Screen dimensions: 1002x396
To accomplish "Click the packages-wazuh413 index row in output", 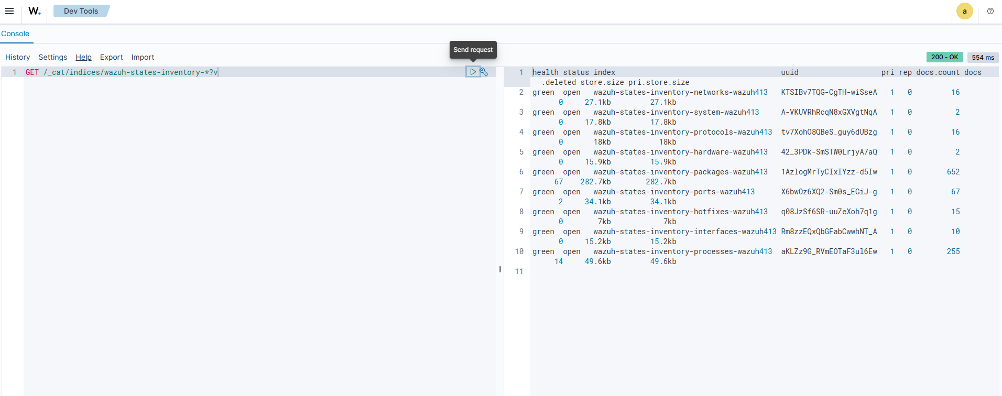I will coord(680,172).
